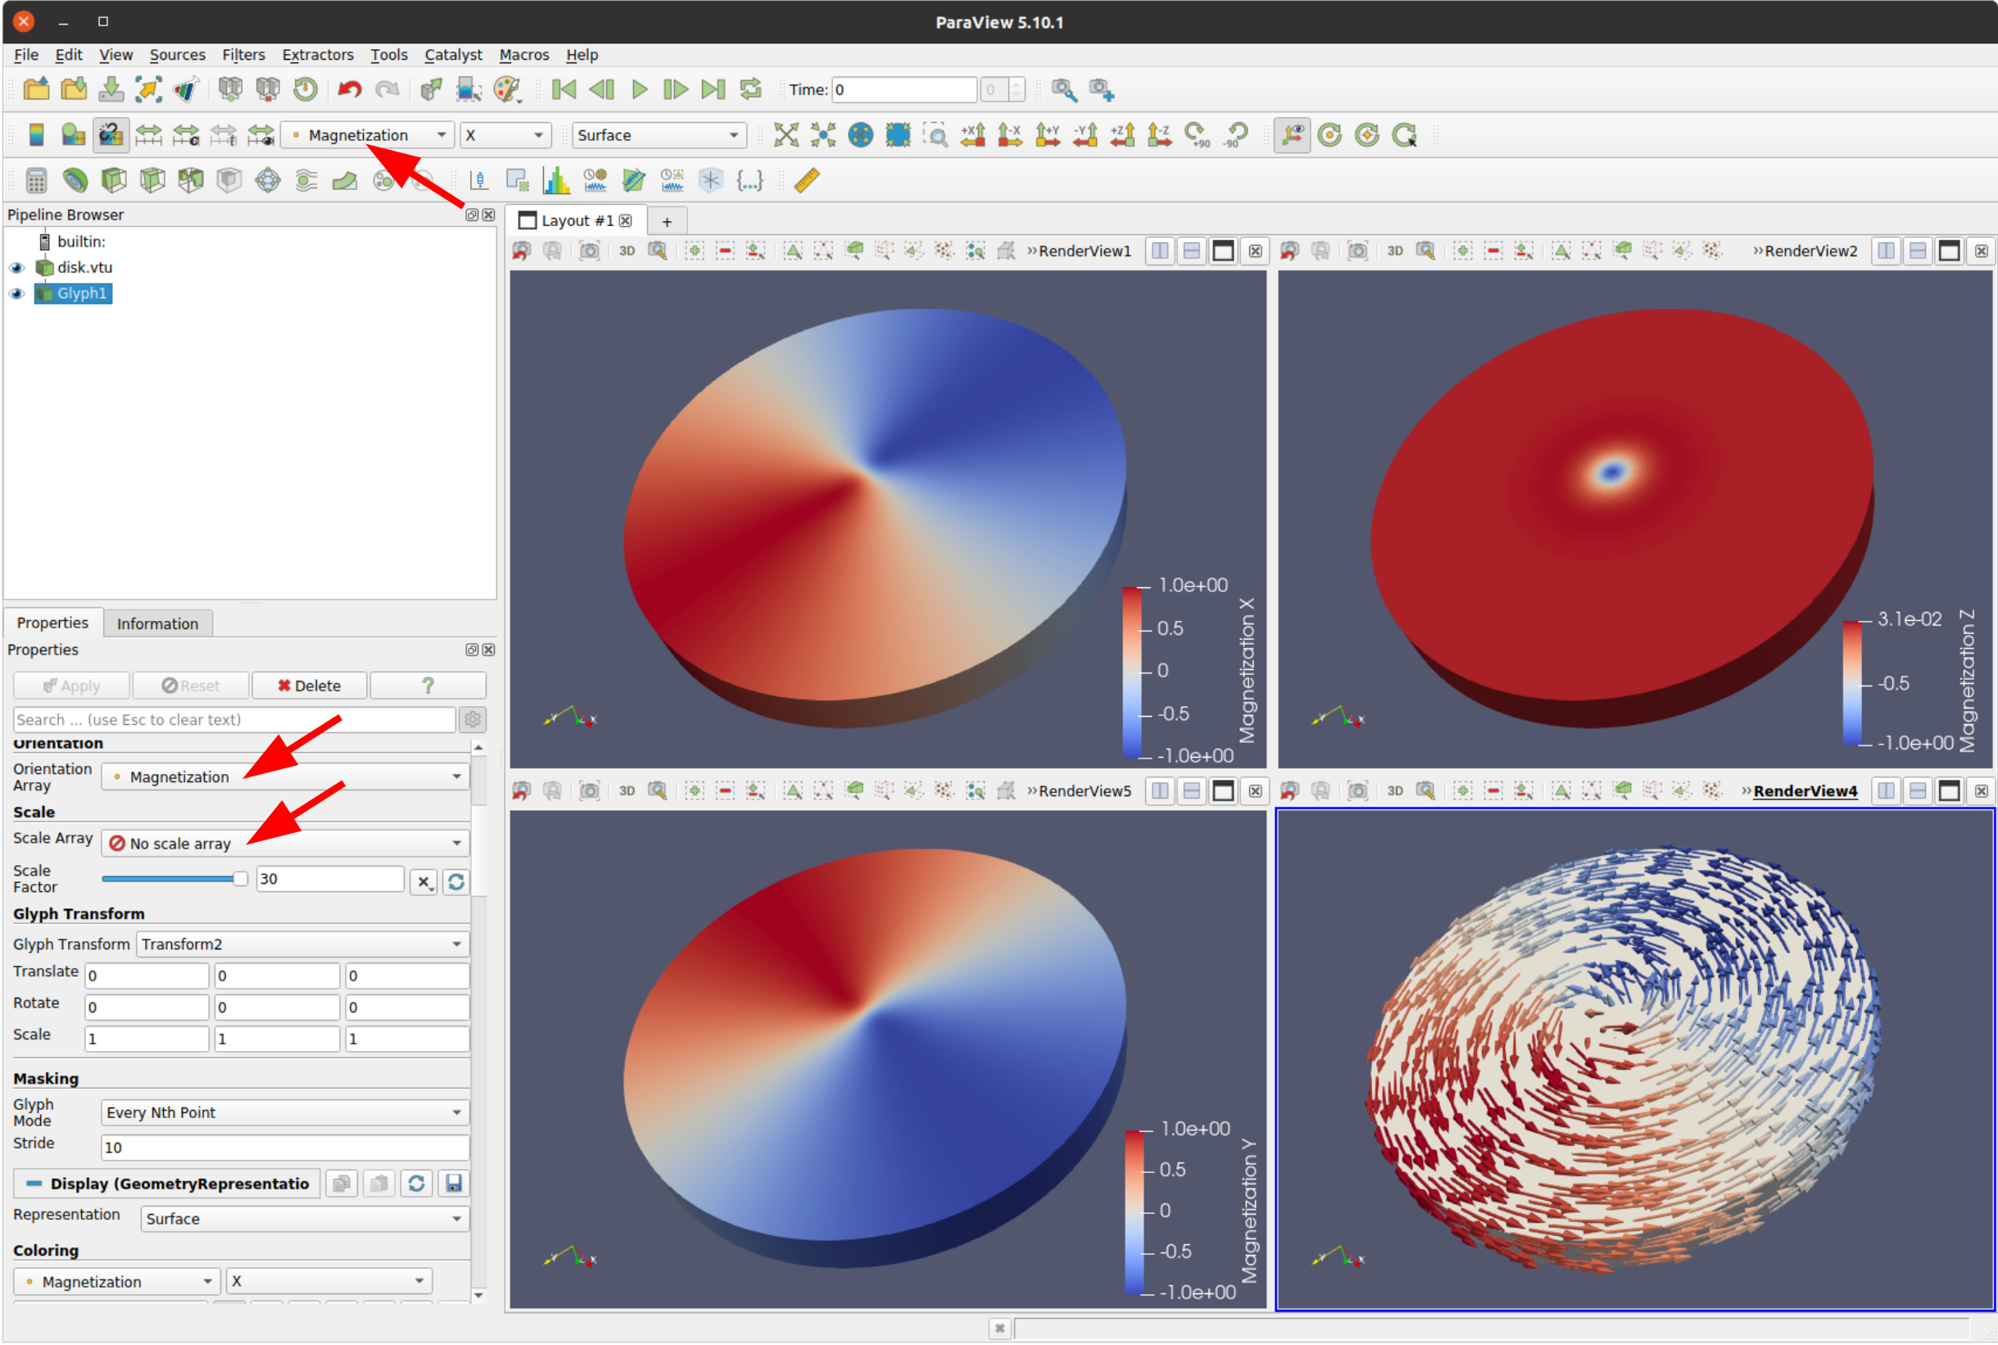Toggle animation loop icon
This screenshot has width=1998, height=1345.
[x=750, y=89]
